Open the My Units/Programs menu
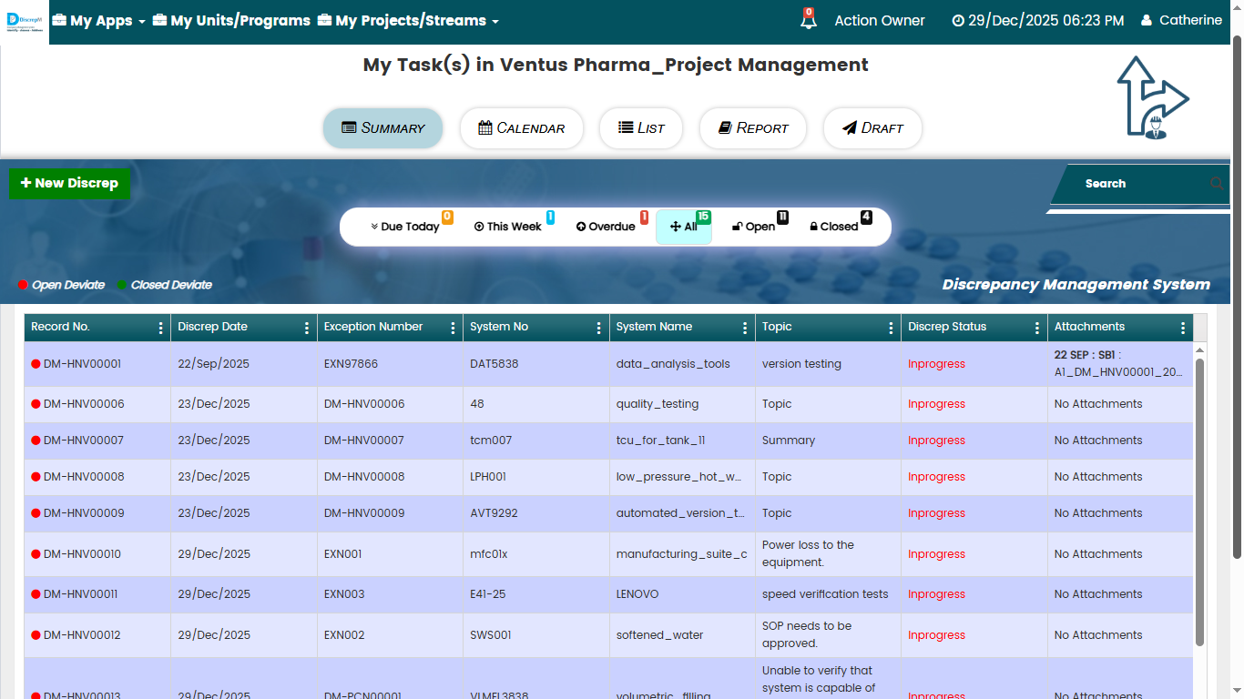 point(231,21)
